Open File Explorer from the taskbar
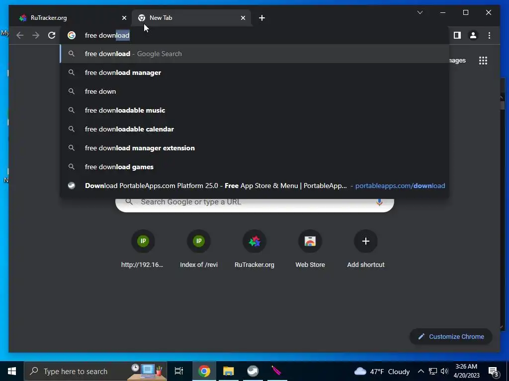Viewport: 509px width, 381px height. (x=229, y=371)
